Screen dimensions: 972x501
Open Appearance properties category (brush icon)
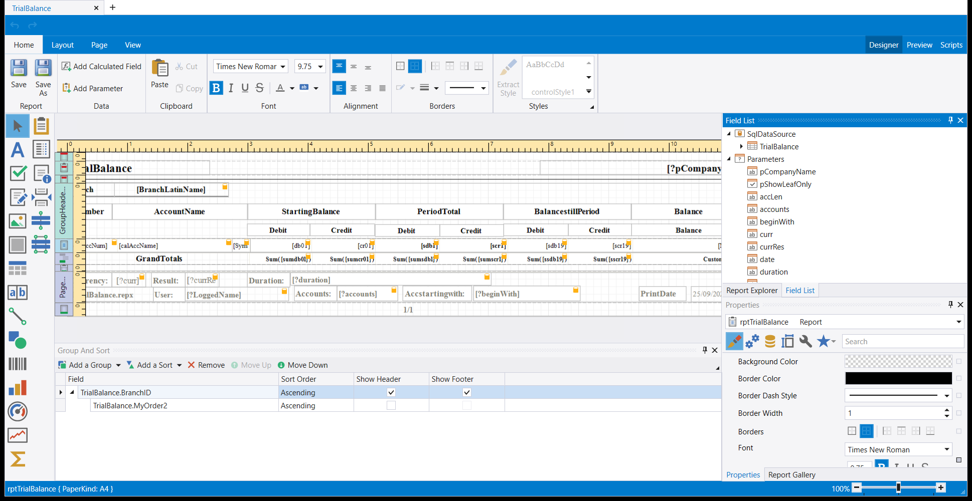[x=734, y=341]
